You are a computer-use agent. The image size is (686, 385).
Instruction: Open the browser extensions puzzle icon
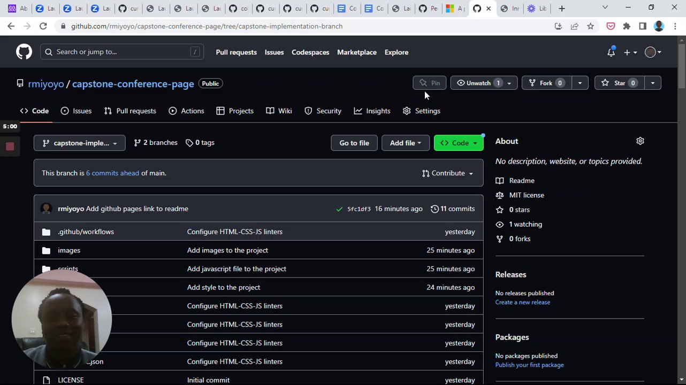[627, 26]
